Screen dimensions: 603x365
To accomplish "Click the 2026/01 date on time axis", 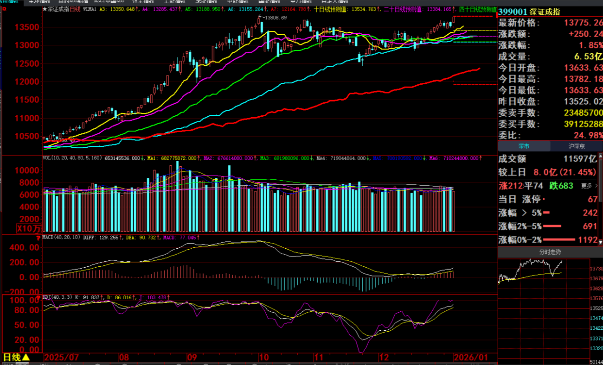I will click(x=470, y=358).
